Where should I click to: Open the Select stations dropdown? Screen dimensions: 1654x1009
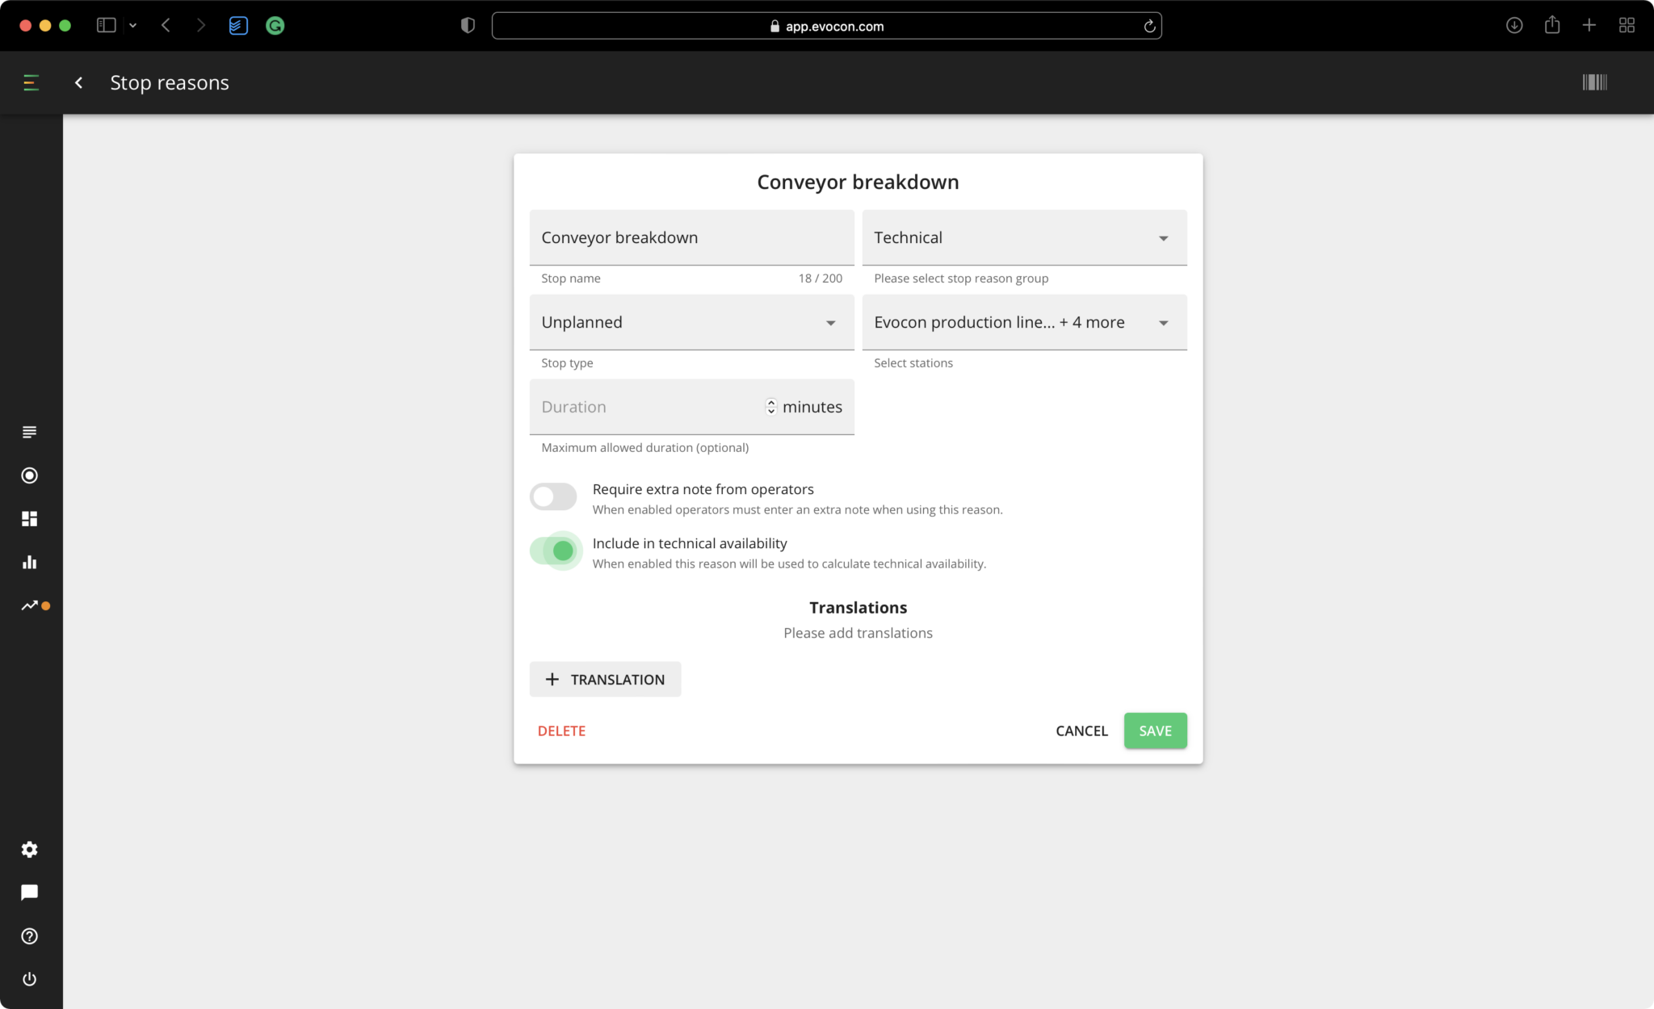pos(1163,322)
